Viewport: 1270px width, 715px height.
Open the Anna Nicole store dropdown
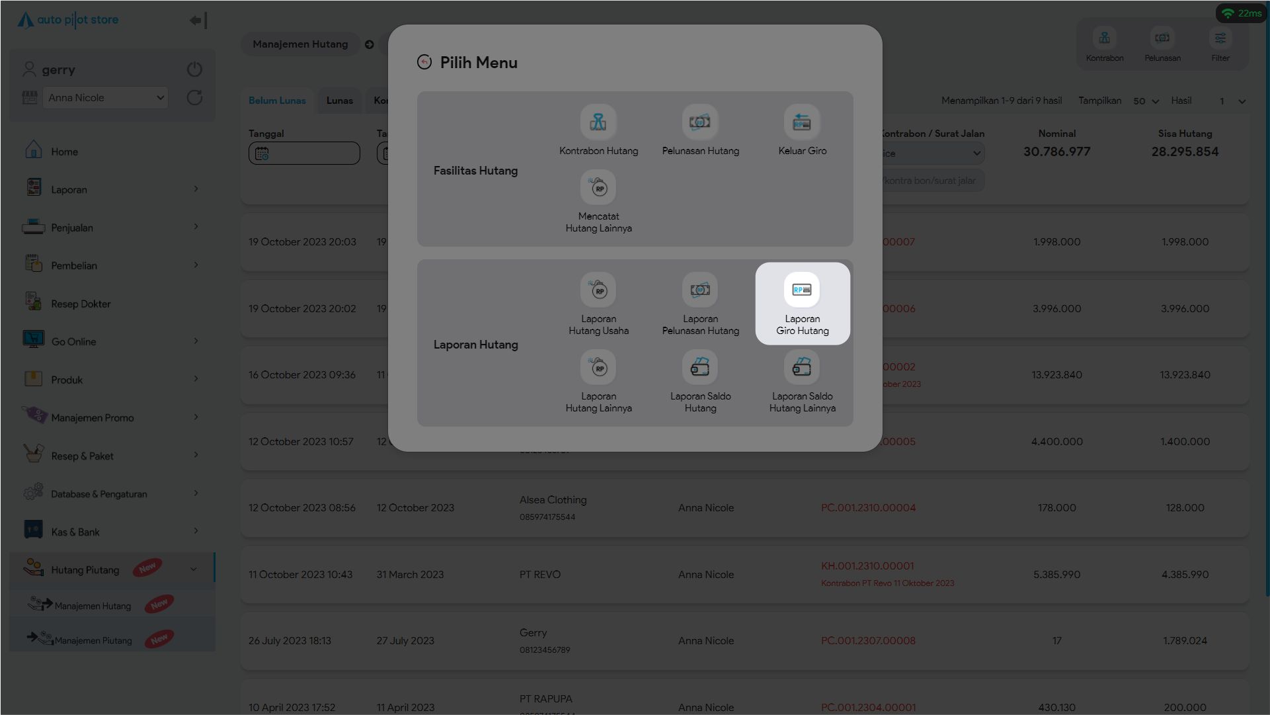click(105, 98)
